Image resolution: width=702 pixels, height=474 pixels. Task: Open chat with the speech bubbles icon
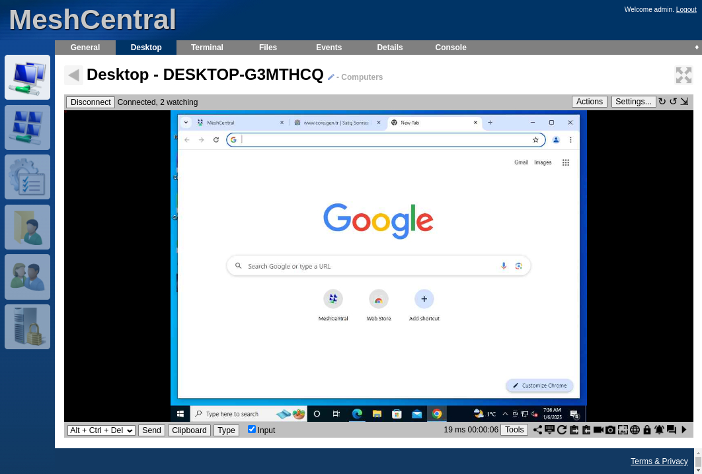pos(671,430)
